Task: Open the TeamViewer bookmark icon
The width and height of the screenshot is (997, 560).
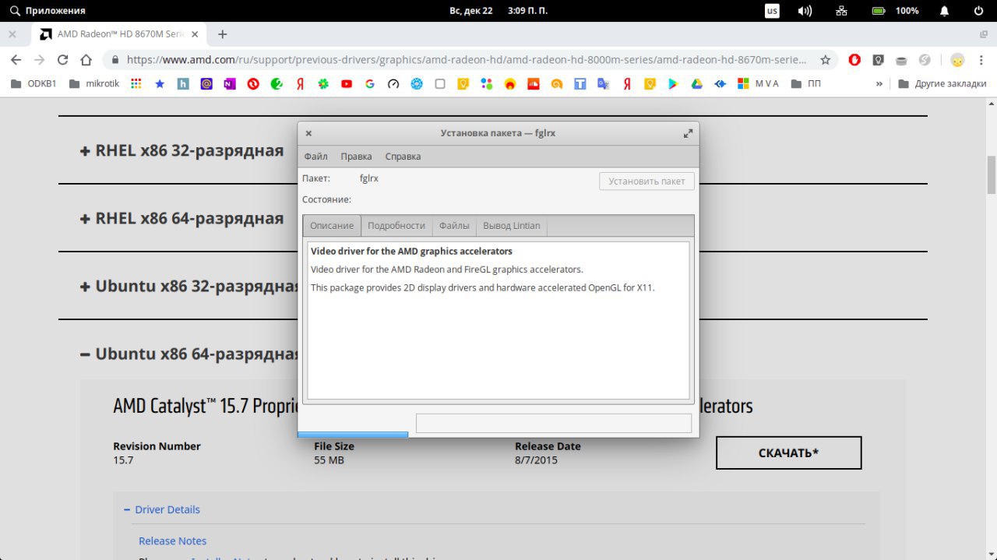Action: [720, 83]
